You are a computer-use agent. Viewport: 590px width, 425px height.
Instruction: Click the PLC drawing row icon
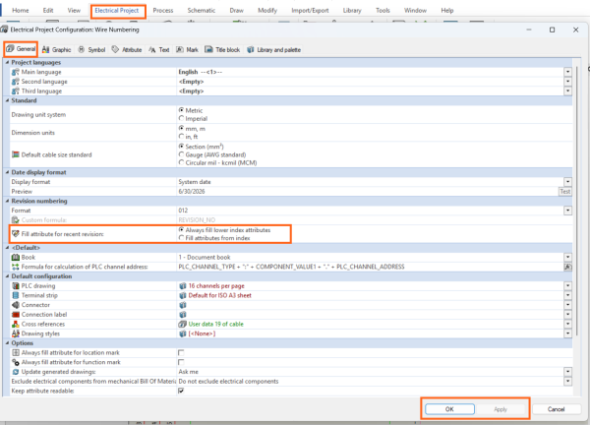[x=16, y=285]
